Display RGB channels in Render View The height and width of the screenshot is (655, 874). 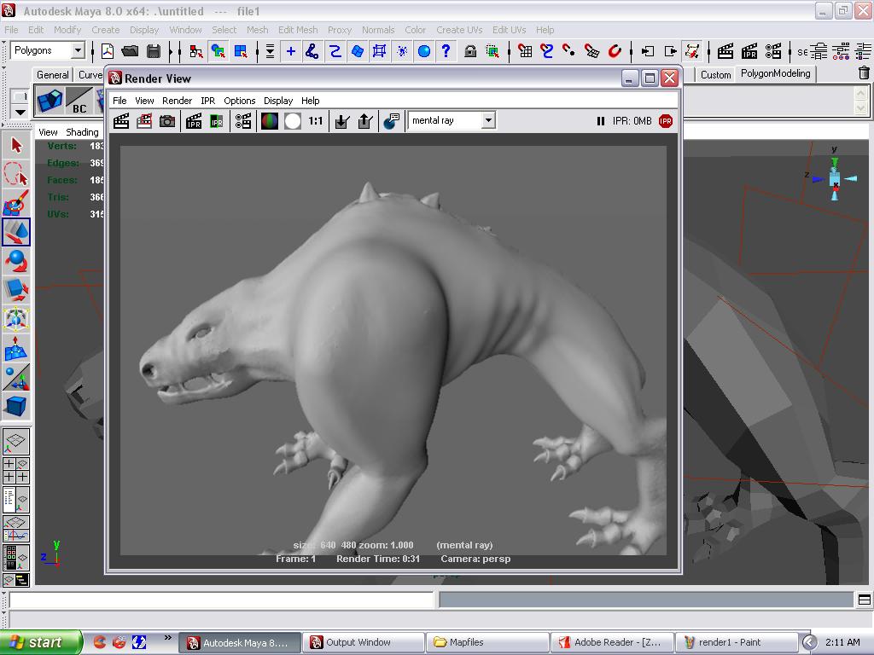coord(270,120)
